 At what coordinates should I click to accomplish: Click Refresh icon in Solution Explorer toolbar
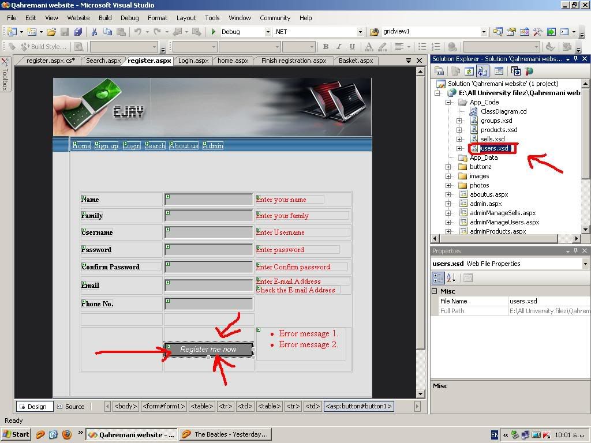[469, 71]
